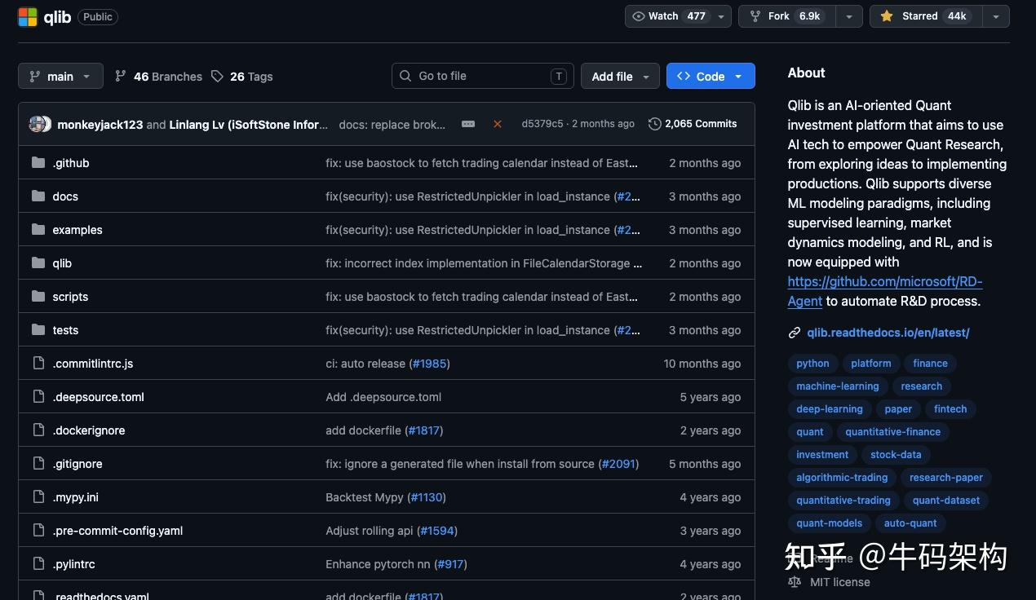1036x600 pixels.
Task: Open pull request #2091 link
Action: click(618, 464)
